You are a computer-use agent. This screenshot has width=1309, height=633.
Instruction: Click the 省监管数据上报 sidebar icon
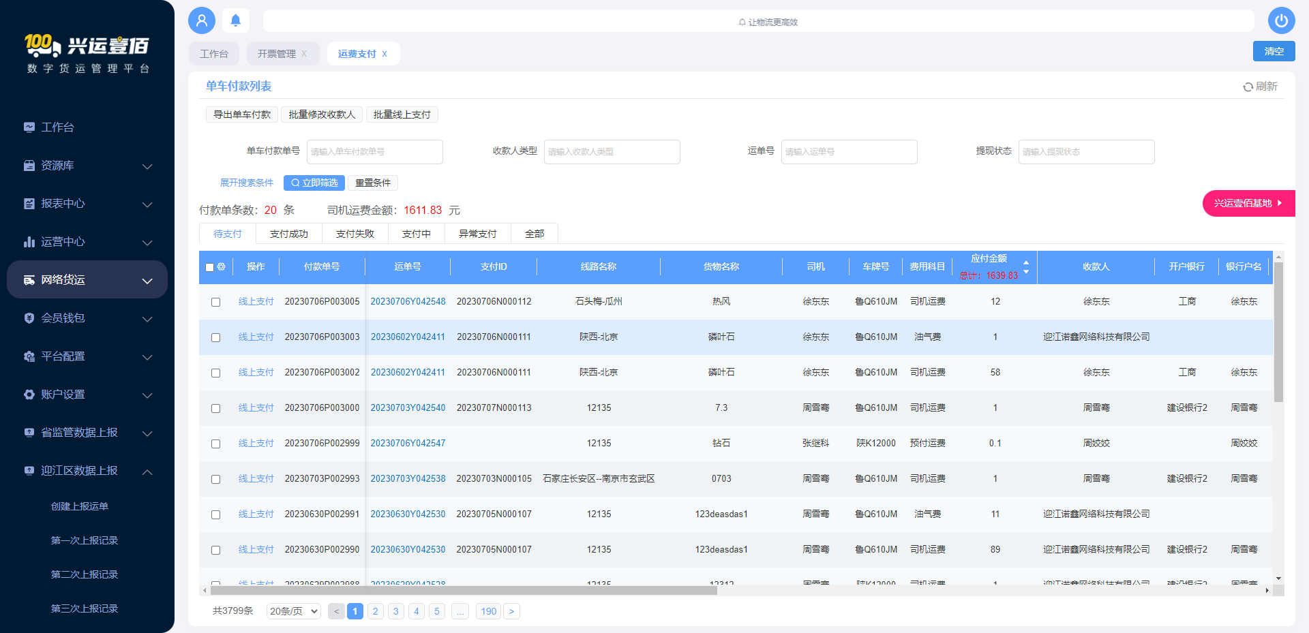[29, 432]
